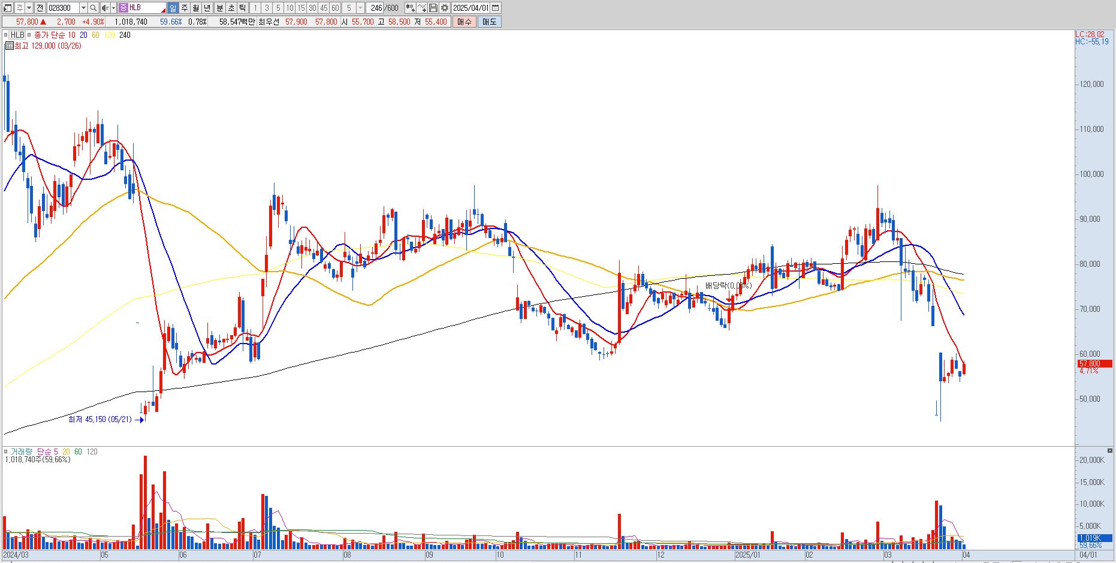1116x563 pixels.
Task: Open the calendar date picker icon
Action: pos(495,8)
